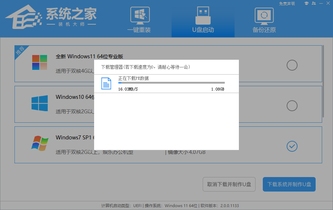The width and height of the screenshot is (333, 210).
Task: Deselect the checked Windows 7 SP1 option
Action: (x=291, y=146)
